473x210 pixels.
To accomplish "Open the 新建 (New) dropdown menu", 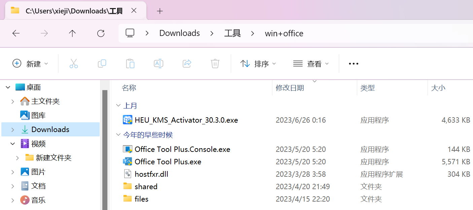I will pos(30,64).
